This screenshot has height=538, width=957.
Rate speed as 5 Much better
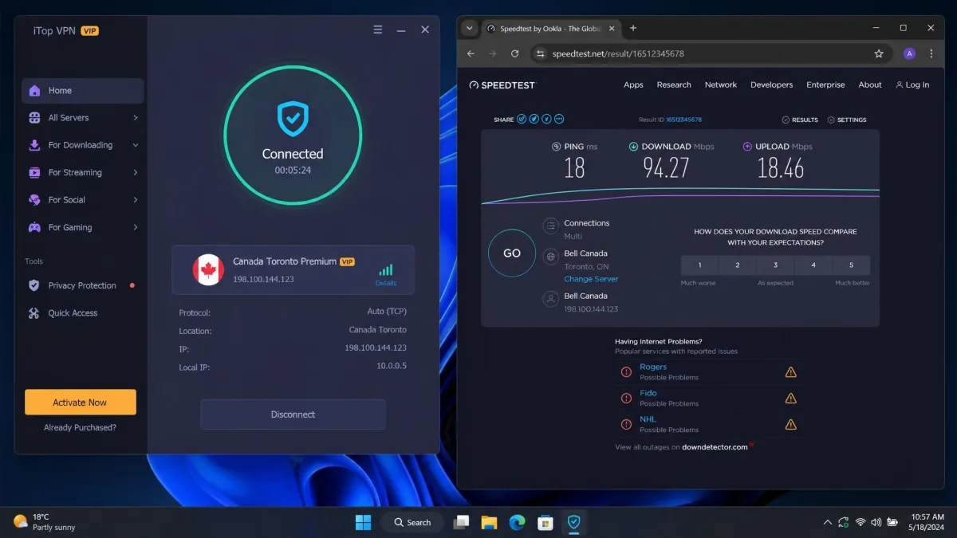[852, 265]
